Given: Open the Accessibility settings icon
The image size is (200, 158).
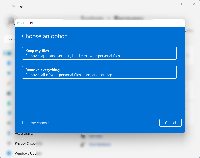Looking at the screenshot, I should 9,133.
